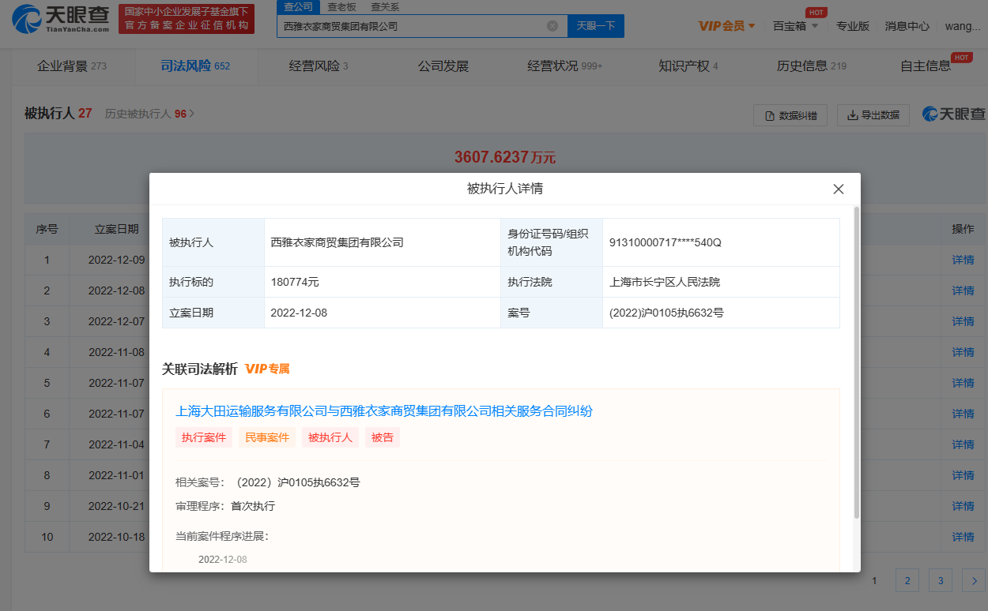
Task: Open 专业版 link
Action: 853,26
